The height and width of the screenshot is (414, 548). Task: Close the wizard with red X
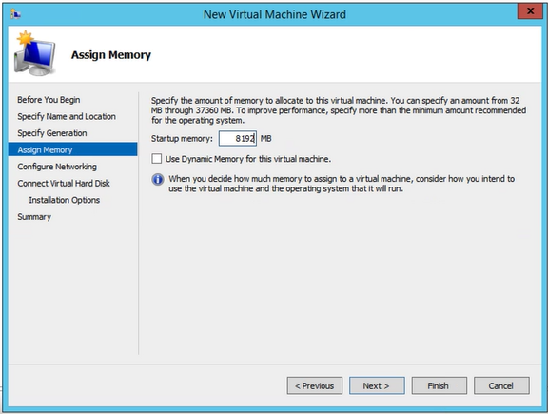[530, 11]
